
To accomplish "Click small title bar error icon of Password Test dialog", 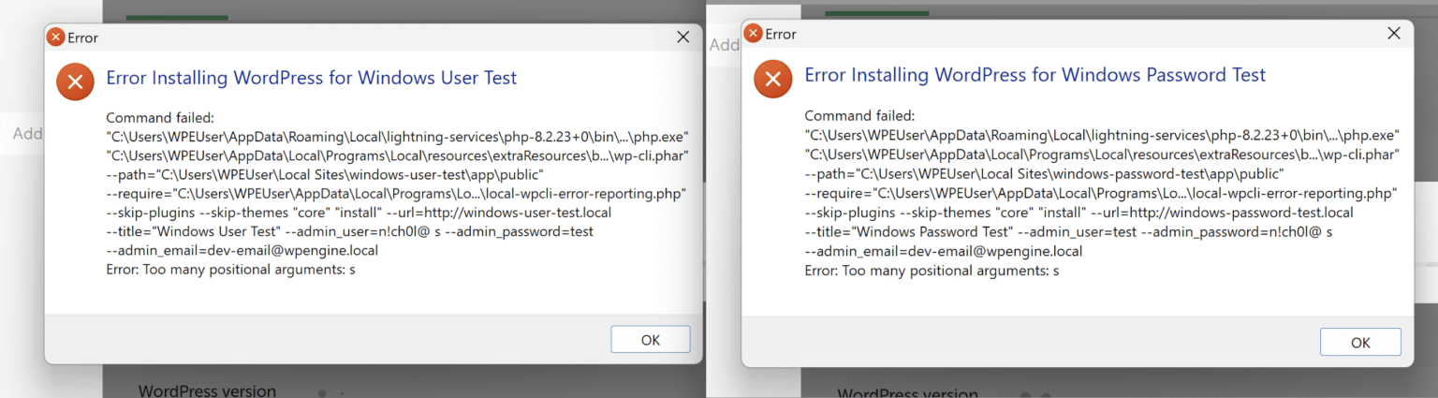I will (x=753, y=34).
